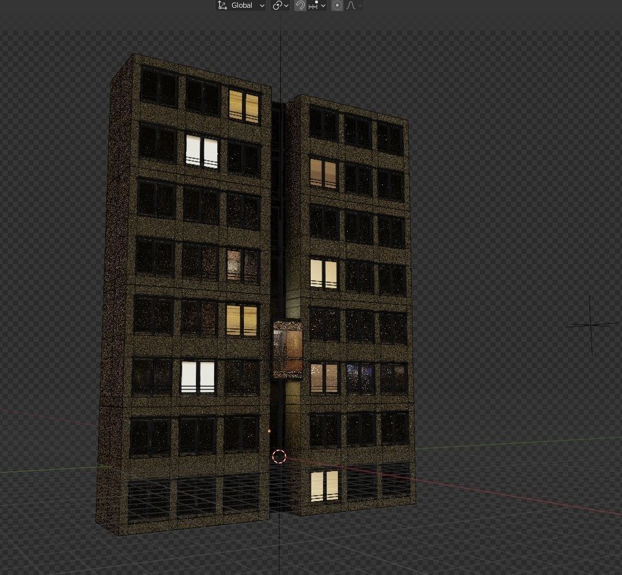
Task: Open the snapping options dropdown
Action: tap(317, 6)
